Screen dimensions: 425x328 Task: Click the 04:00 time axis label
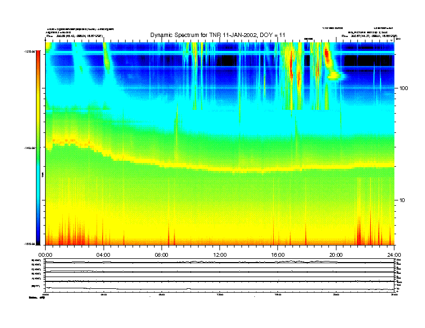point(104,255)
